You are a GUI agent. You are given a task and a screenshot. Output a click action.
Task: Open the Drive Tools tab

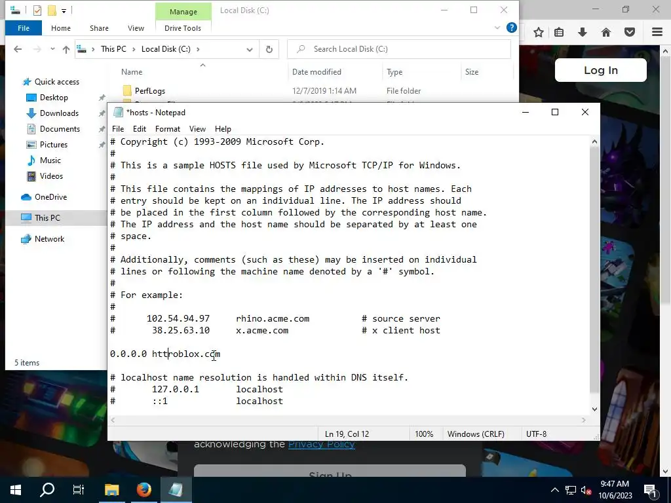point(183,28)
